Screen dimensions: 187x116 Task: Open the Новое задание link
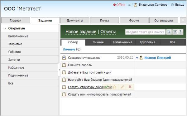tap(81, 32)
